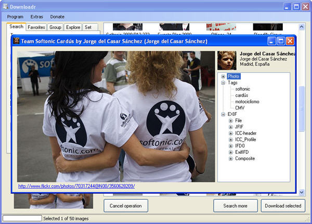Expand the File node under EXIF

click(x=230, y=121)
